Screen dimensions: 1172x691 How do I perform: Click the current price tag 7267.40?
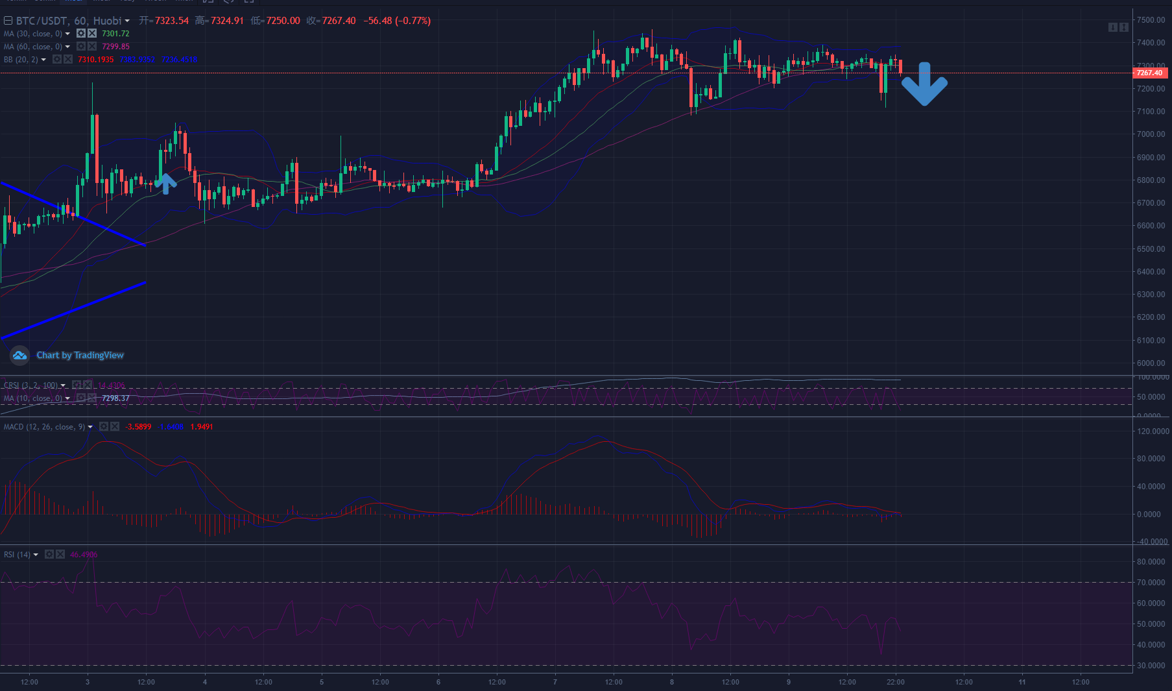(x=1150, y=73)
